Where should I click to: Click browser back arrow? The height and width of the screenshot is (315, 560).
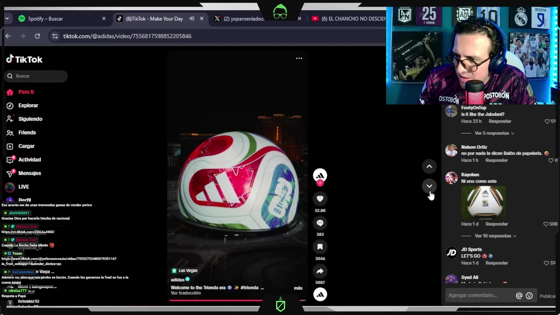pos(8,36)
